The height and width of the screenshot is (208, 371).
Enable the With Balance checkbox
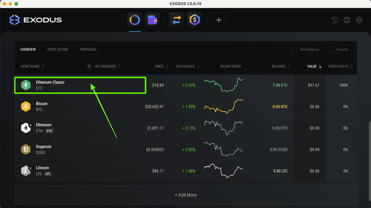point(295,49)
